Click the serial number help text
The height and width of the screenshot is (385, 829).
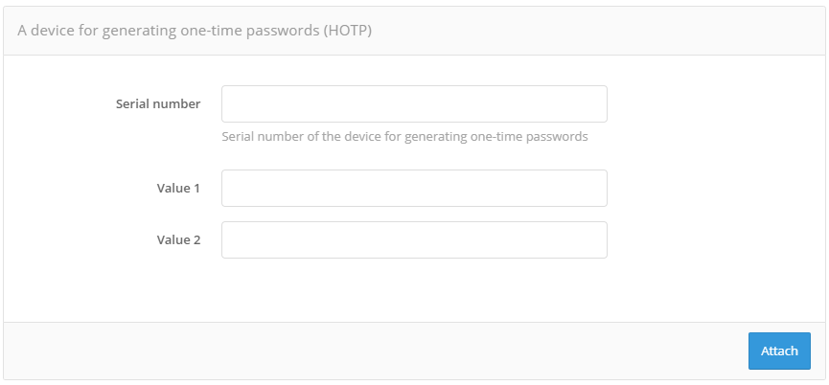click(x=404, y=137)
